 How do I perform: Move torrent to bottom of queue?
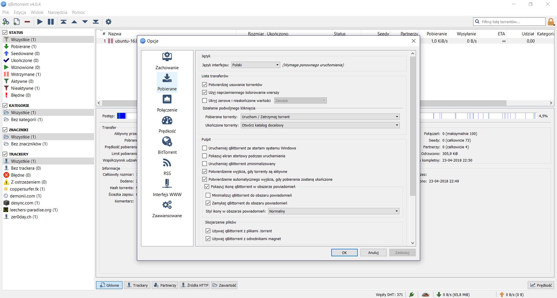click(x=96, y=22)
